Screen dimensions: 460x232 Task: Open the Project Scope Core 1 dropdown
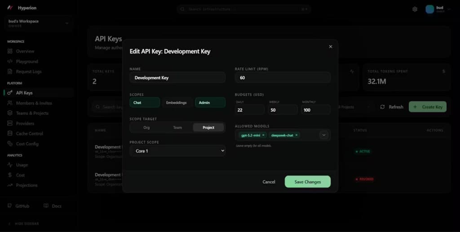pos(177,151)
